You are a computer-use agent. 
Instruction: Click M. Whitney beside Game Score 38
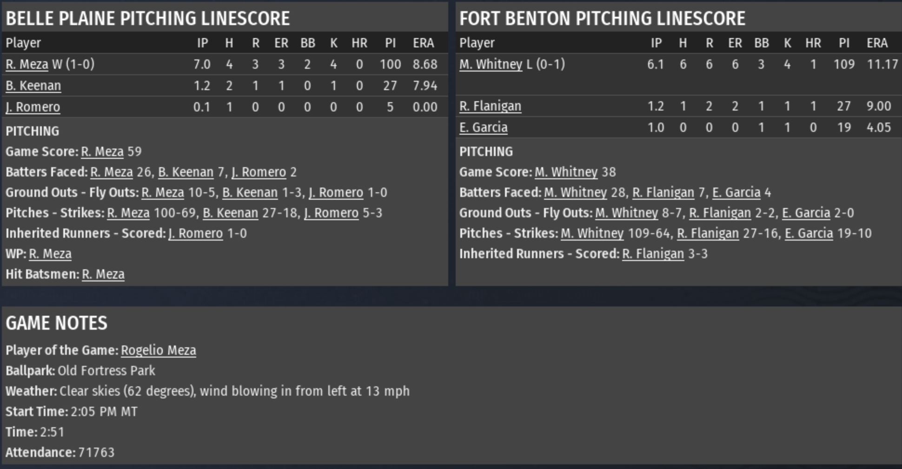(566, 172)
